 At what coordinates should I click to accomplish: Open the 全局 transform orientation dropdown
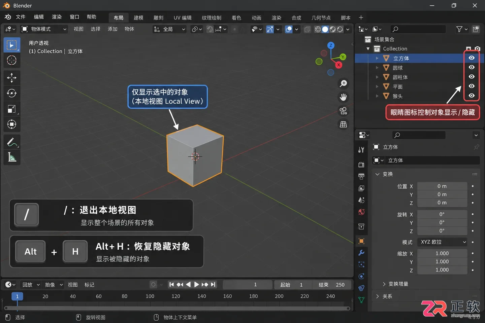[x=170, y=29]
